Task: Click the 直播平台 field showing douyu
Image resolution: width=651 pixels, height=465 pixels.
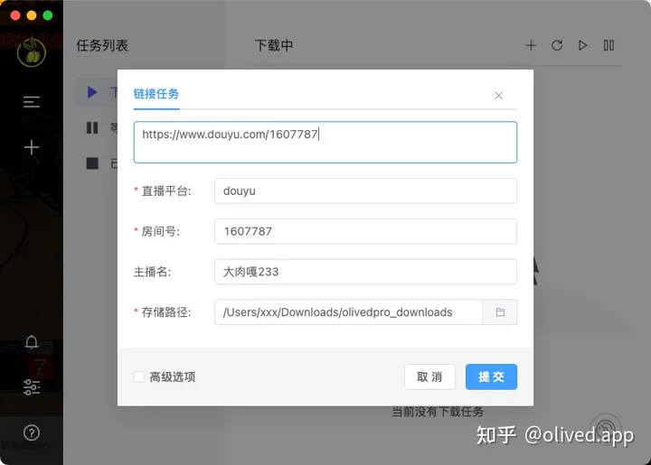Action: pyautogui.click(x=366, y=191)
